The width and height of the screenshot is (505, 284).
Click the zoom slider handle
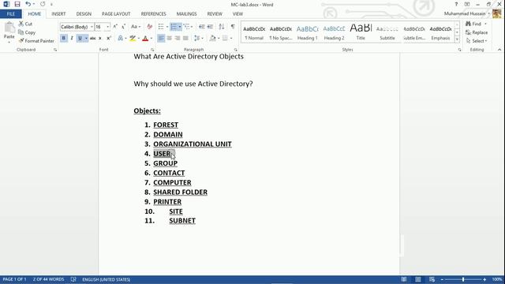point(463,279)
